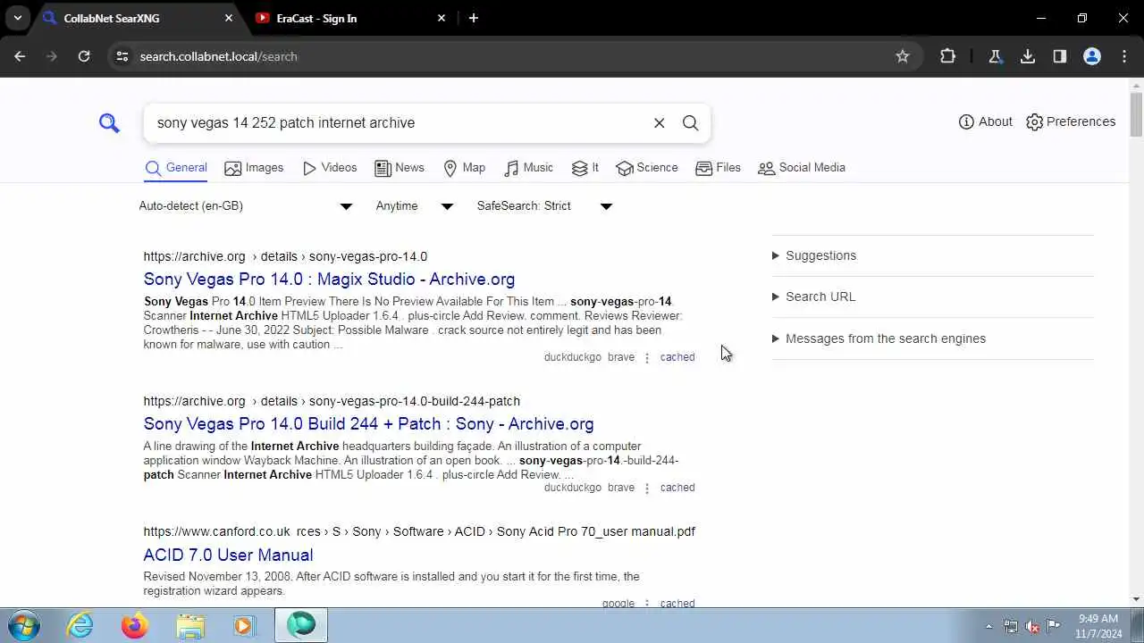Click the canford.co.uk URL breadcrumb
Screen dimensions: 1144x643
(x=419, y=531)
